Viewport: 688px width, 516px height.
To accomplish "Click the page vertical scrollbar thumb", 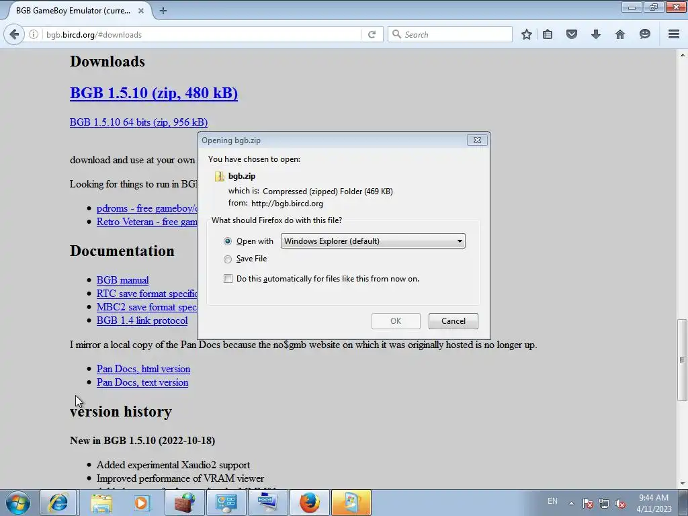I will coord(682,360).
